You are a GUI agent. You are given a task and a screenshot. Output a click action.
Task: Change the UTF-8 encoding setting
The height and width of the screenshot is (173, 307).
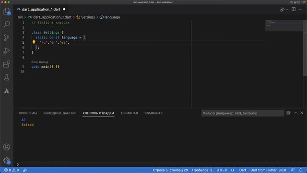coord(222,170)
